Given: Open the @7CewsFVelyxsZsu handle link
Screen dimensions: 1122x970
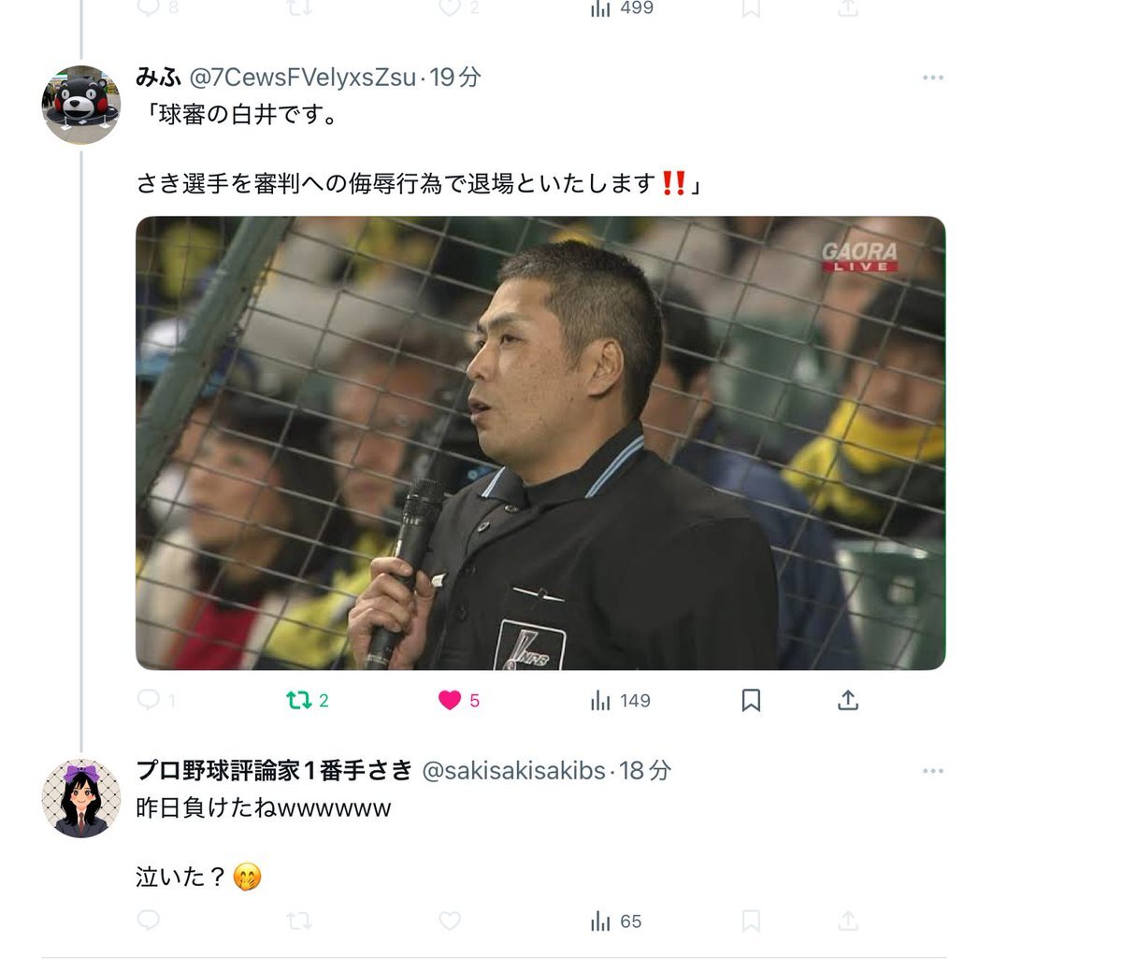Looking at the screenshot, I should click(303, 77).
